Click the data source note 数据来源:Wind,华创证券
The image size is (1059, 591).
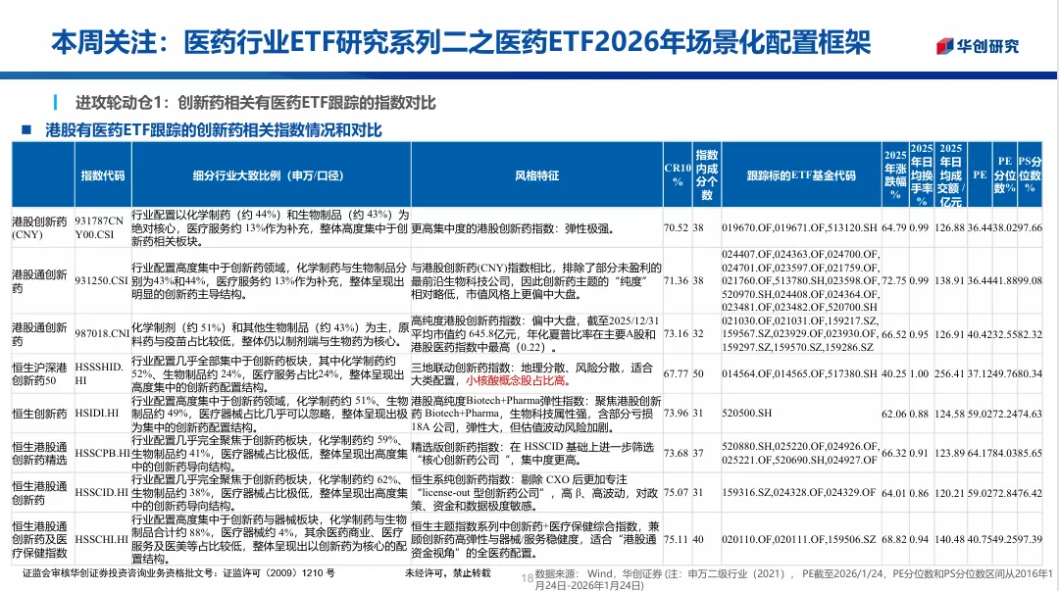pyautogui.click(x=598, y=573)
